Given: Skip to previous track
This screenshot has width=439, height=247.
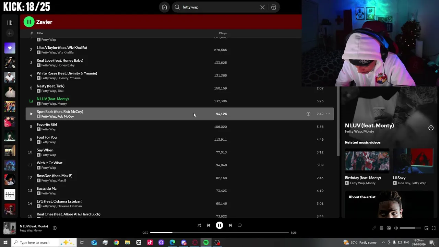Looking at the screenshot, I should point(209,225).
